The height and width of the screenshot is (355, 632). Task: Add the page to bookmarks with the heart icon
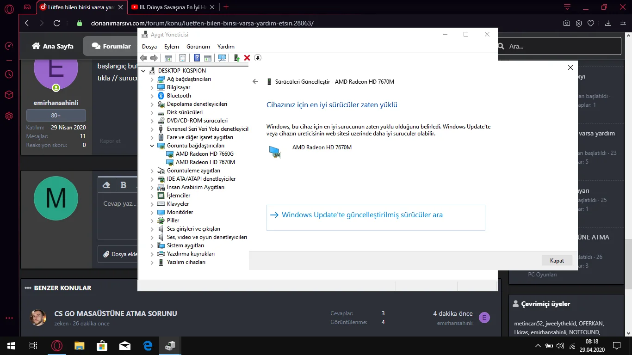click(x=591, y=23)
